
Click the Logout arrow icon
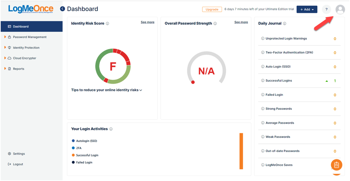pos(9,164)
